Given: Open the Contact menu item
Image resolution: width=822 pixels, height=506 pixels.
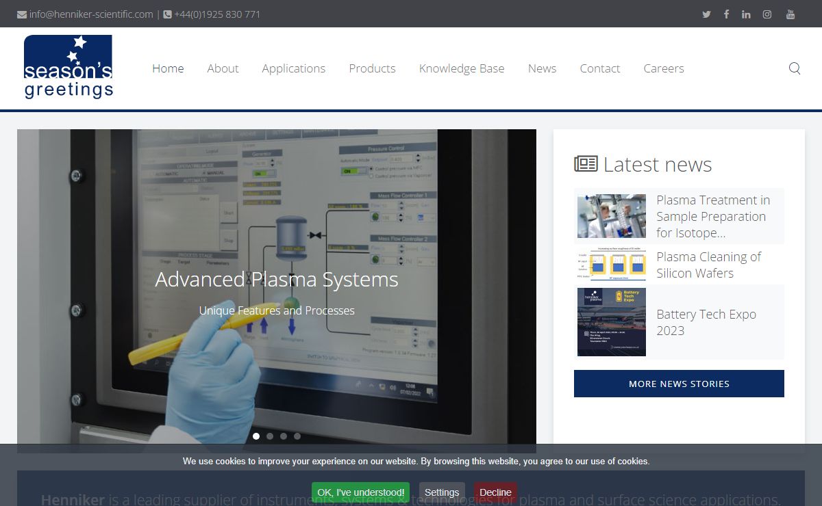Looking at the screenshot, I should pos(600,68).
